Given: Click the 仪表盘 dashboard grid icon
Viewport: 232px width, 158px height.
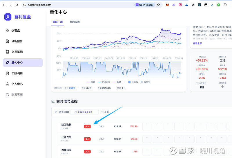Looking at the screenshot, I should pos(8,30).
